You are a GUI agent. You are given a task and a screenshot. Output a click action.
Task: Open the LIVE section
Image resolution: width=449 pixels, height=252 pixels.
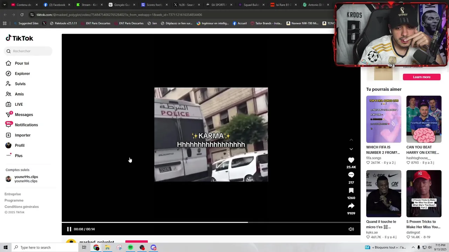pyautogui.click(x=19, y=104)
